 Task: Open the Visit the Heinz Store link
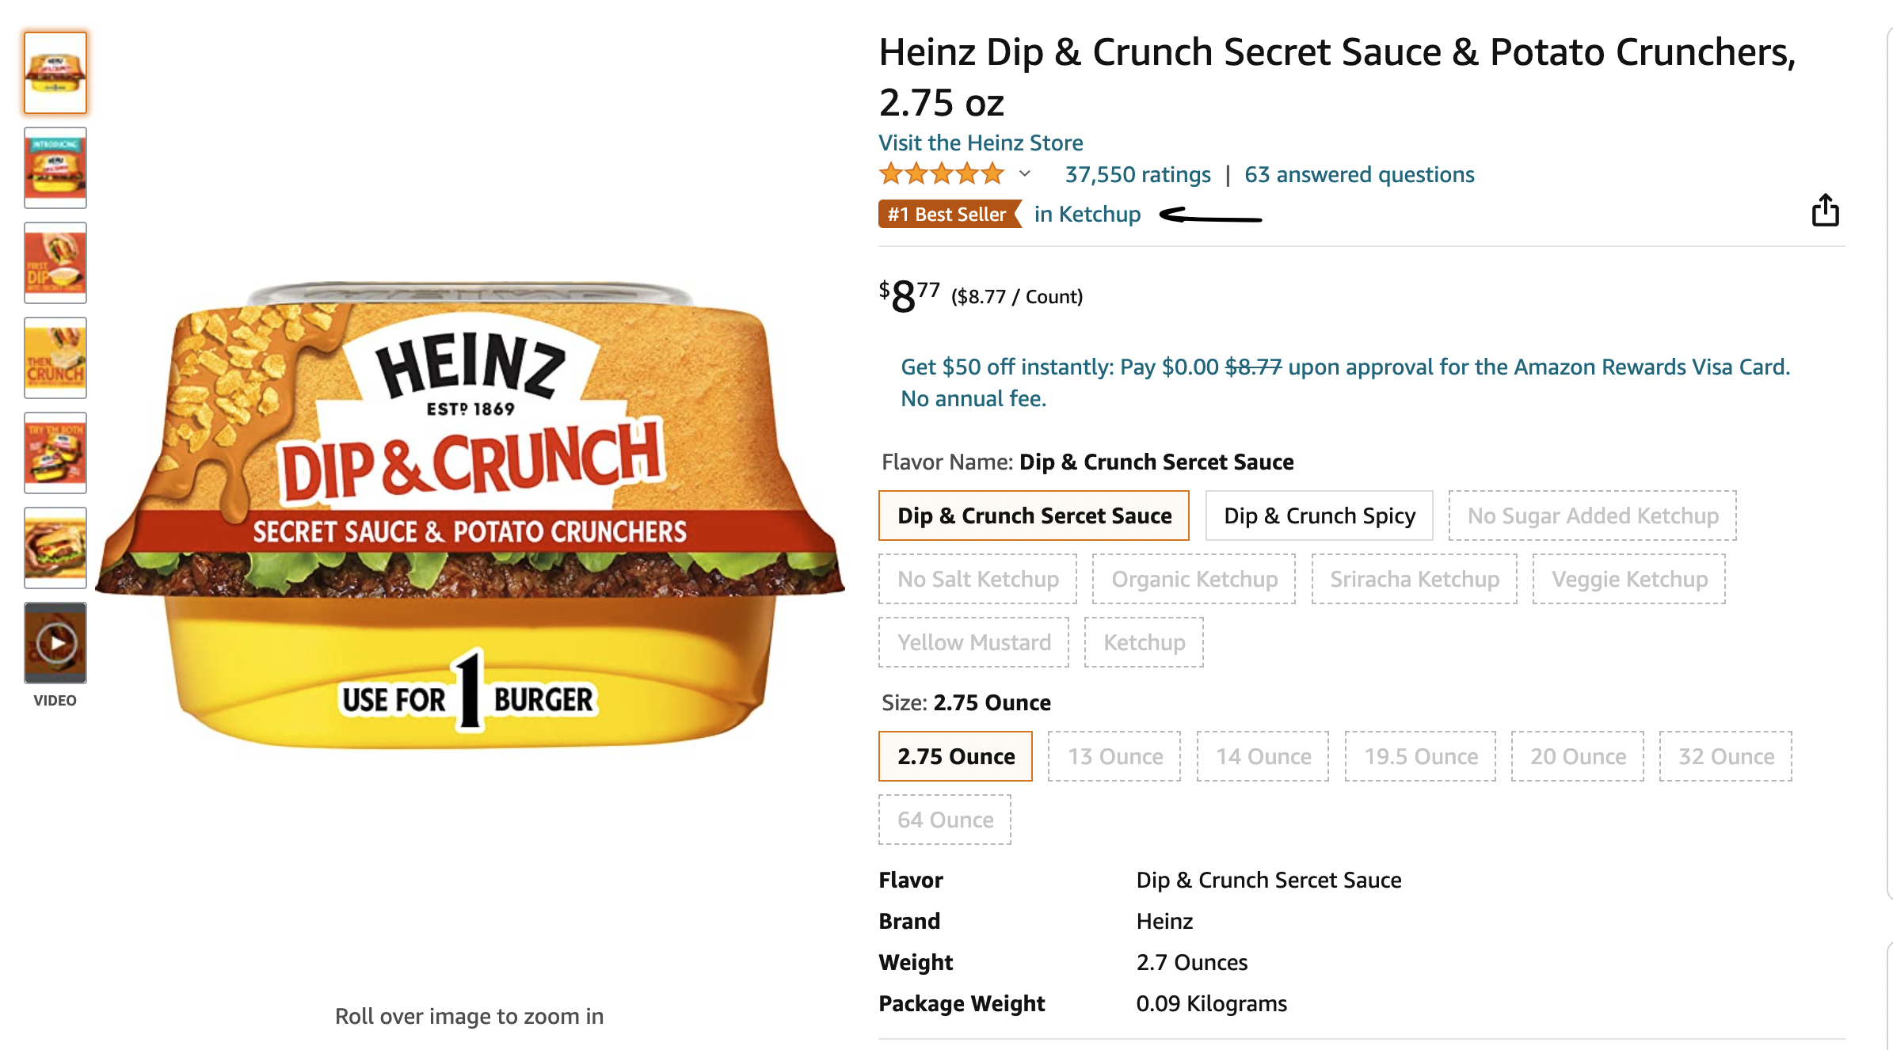[981, 143]
